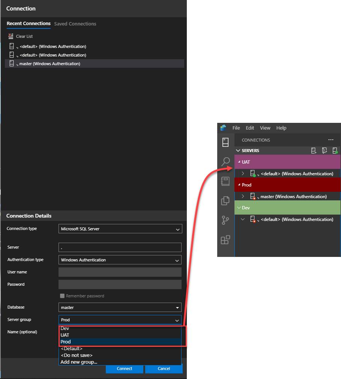Click the Connect button
Screen dimensions: 341x379
(125, 369)
